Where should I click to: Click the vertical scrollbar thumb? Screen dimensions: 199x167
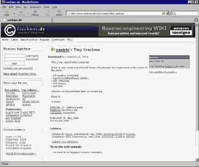(x=197, y=79)
